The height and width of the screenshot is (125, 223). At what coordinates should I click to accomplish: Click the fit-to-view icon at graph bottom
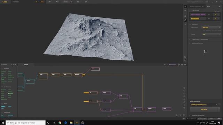(x=177, y=115)
